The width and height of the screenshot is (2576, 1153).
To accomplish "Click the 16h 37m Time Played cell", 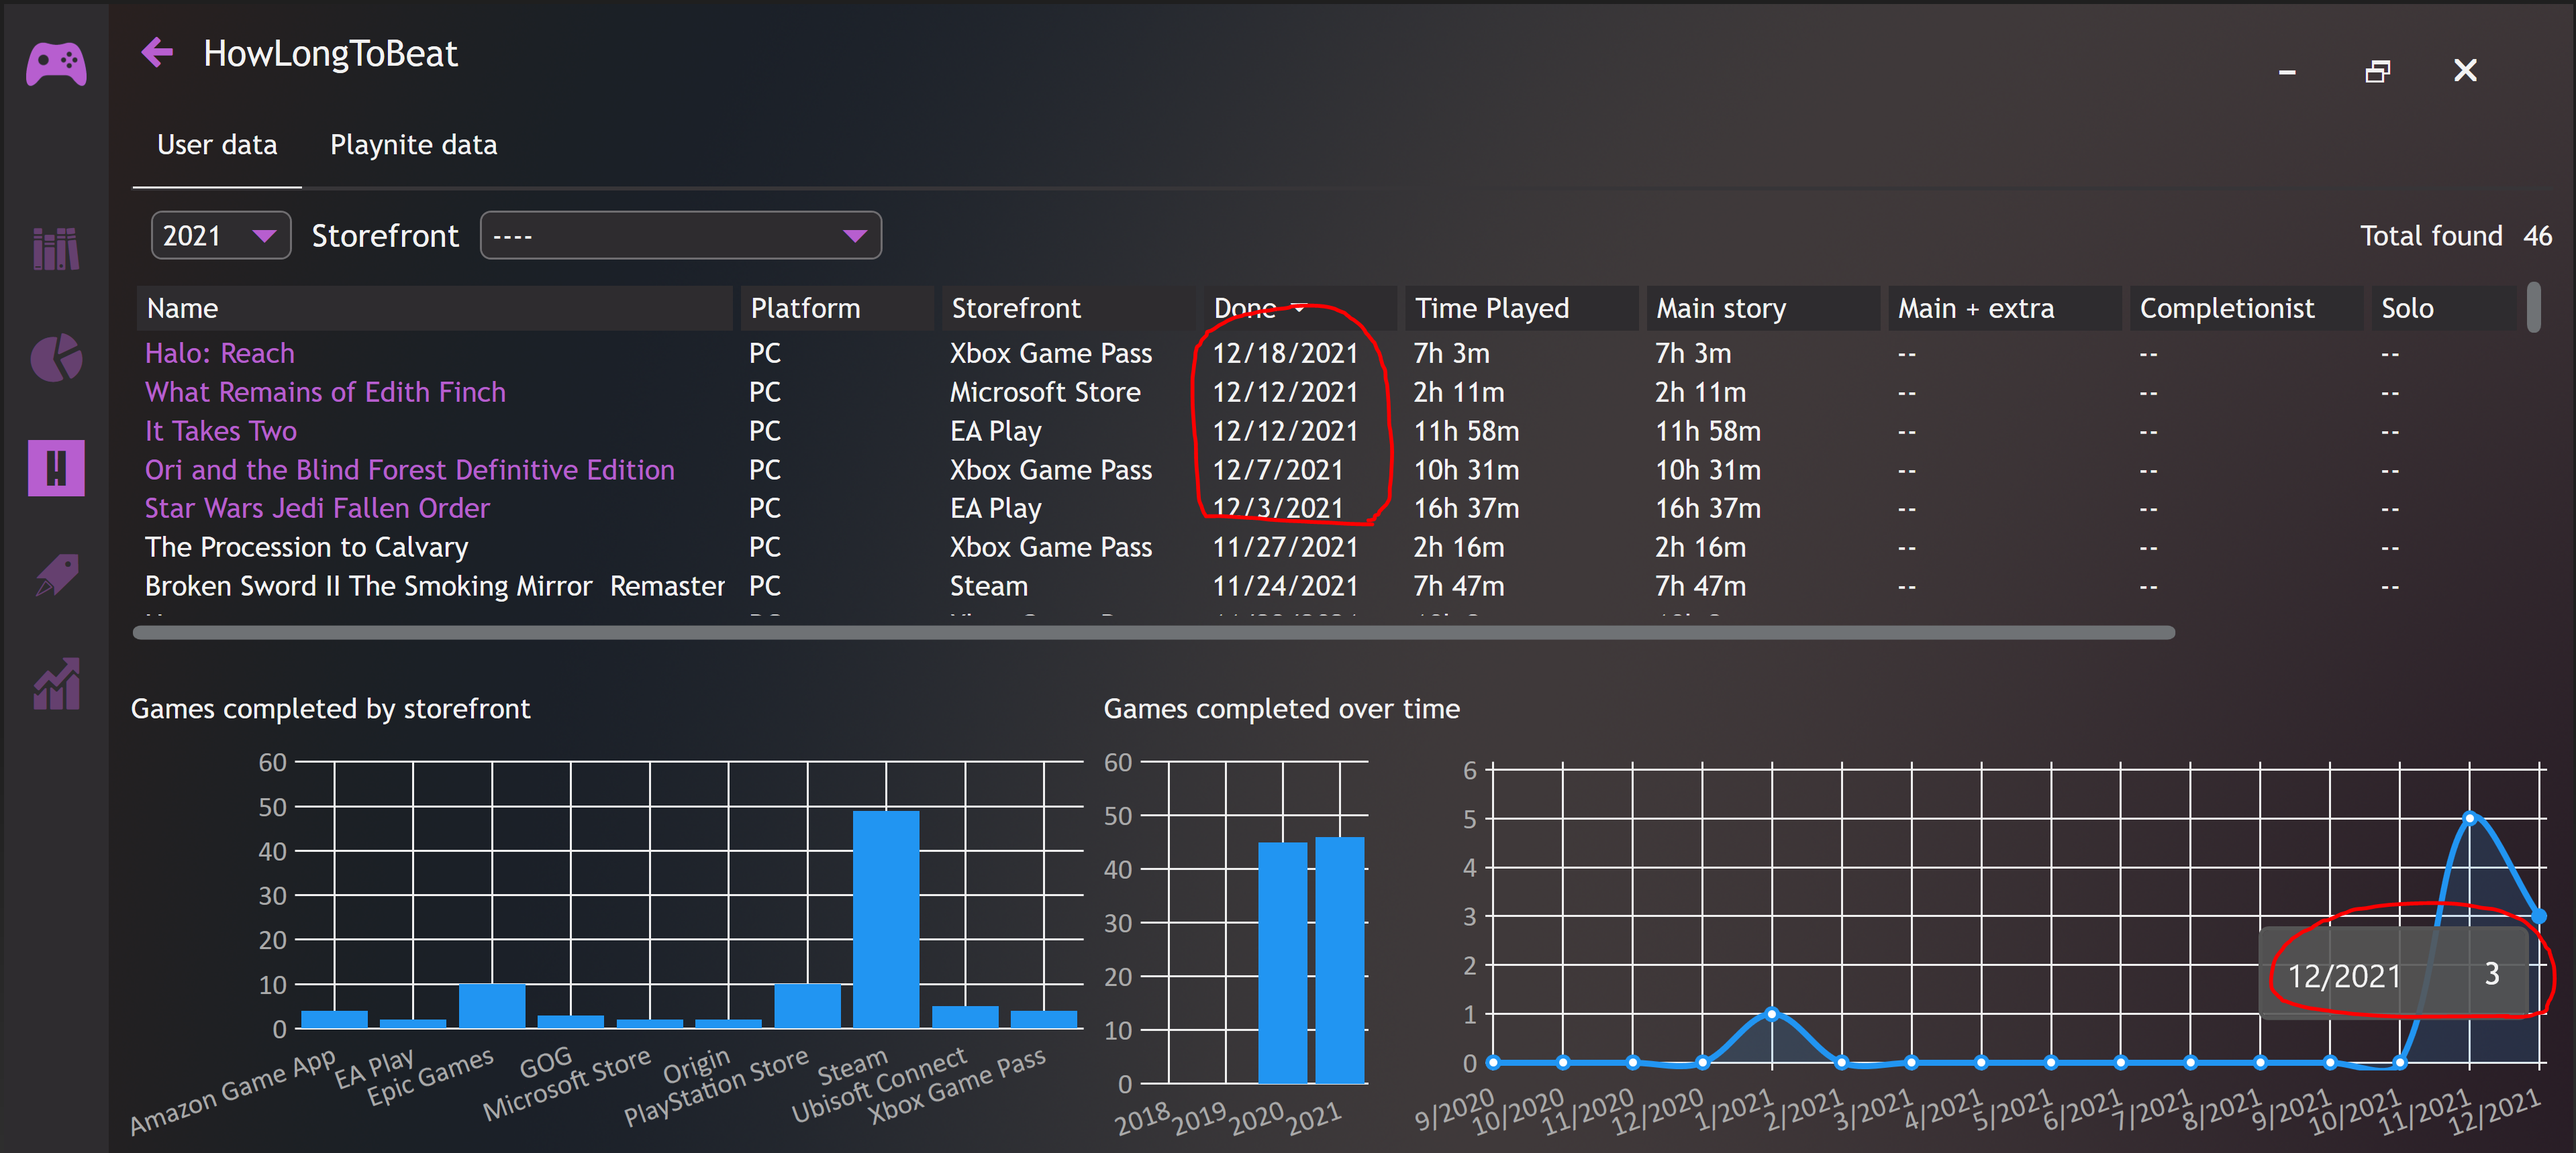I will click(1466, 508).
